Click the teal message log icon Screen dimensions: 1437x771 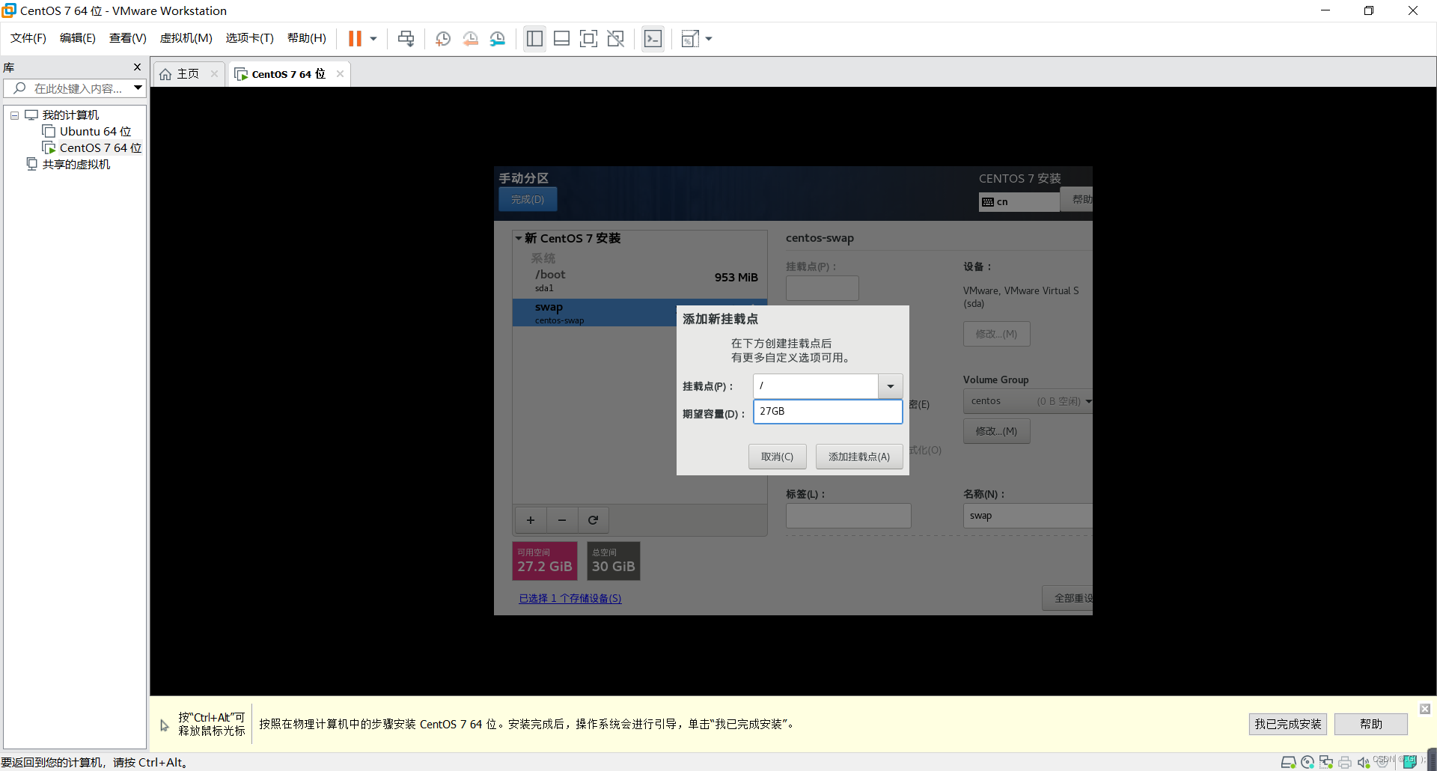coord(1410,762)
